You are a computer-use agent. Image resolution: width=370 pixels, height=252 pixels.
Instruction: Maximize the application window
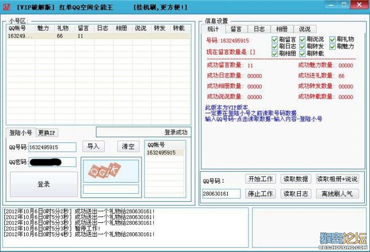pos(344,4)
